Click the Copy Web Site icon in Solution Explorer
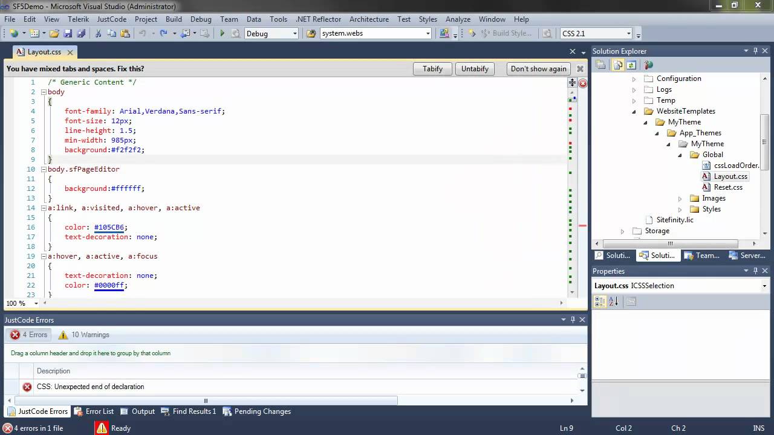This screenshot has height=435, width=774. [648, 65]
